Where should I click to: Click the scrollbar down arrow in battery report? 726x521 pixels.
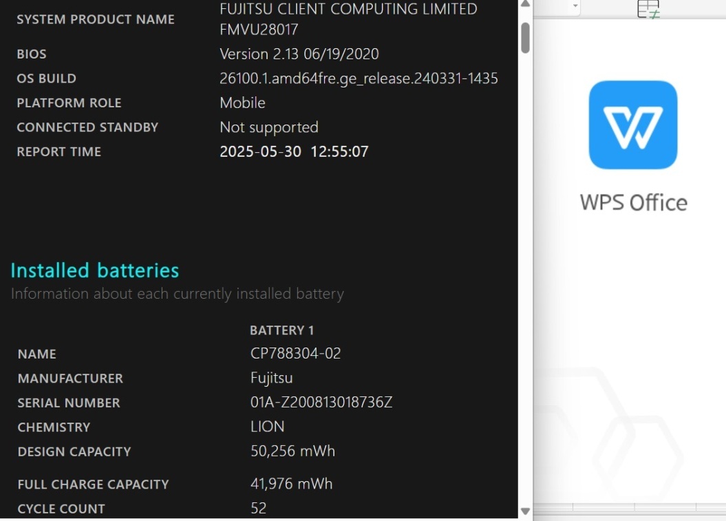(525, 511)
